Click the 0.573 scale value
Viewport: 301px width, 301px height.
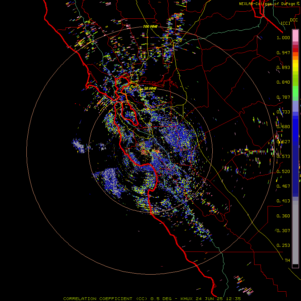click(x=283, y=157)
